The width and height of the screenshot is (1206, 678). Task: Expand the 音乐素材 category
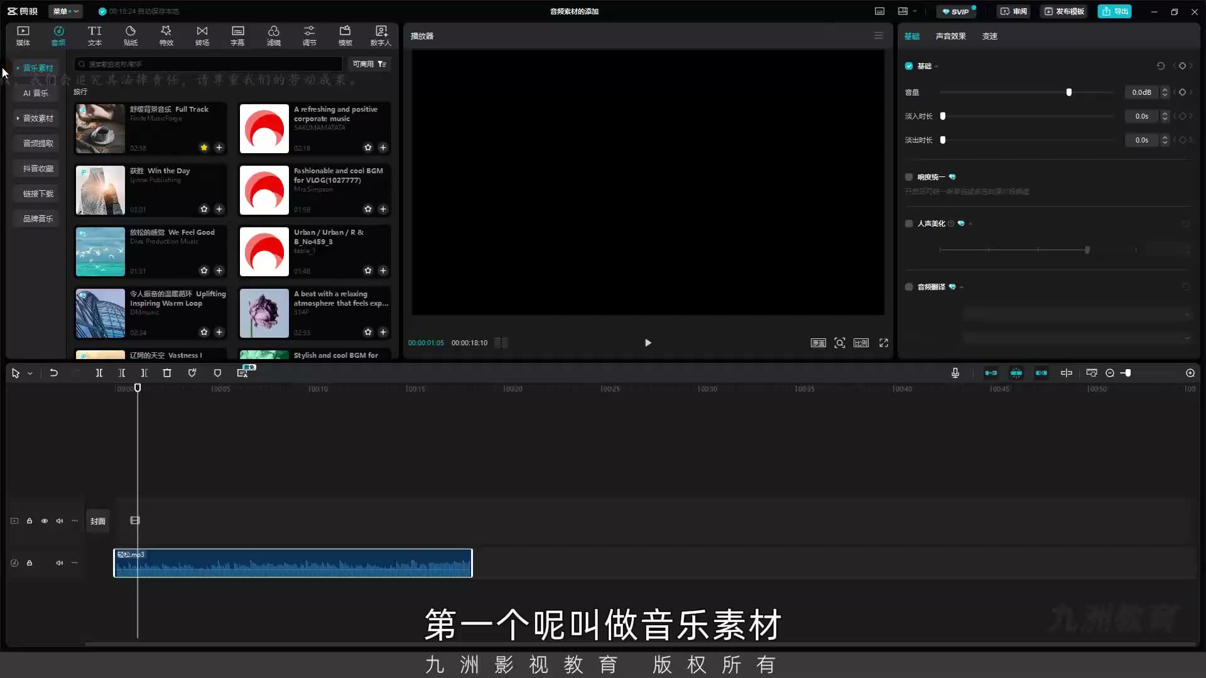tap(35, 68)
